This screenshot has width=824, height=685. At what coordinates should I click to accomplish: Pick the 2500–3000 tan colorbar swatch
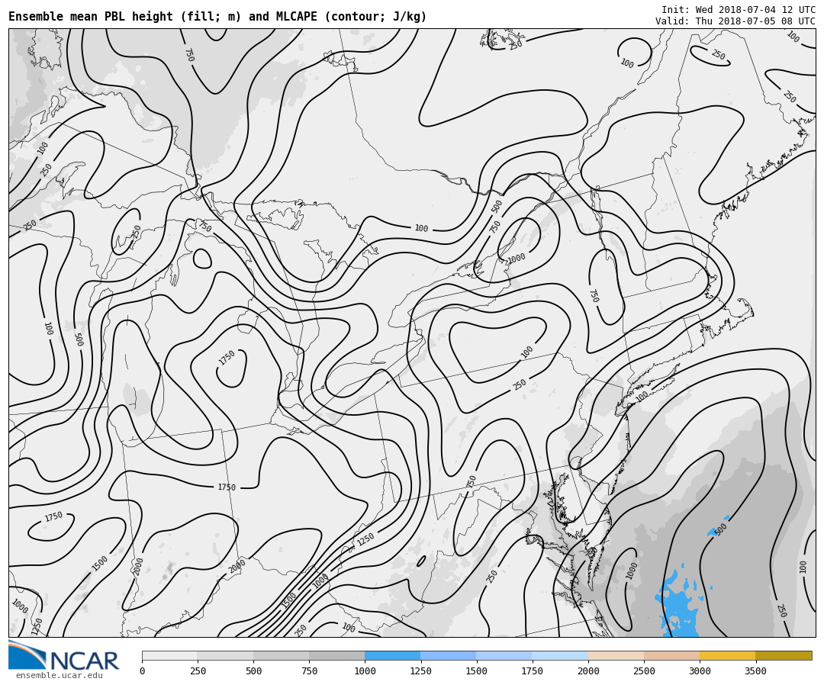pyautogui.click(x=671, y=655)
